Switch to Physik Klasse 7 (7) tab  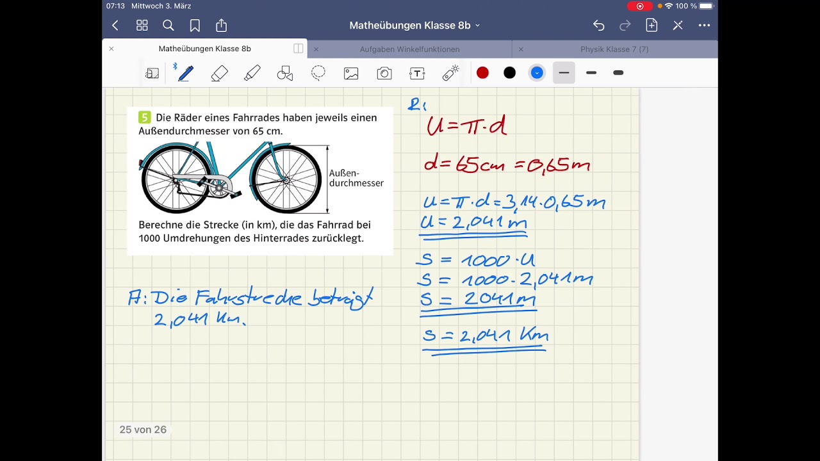pos(614,49)
